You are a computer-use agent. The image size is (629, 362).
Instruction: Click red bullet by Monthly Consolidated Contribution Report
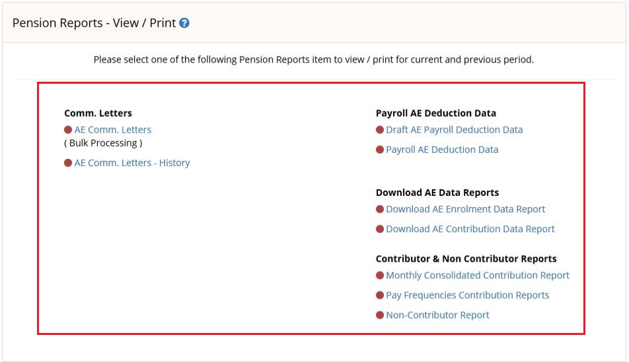tap(380, 276)
